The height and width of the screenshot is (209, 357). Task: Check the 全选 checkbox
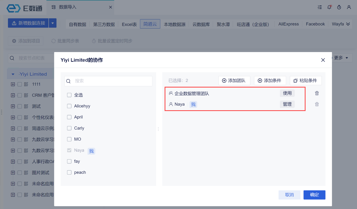[69, 95]
